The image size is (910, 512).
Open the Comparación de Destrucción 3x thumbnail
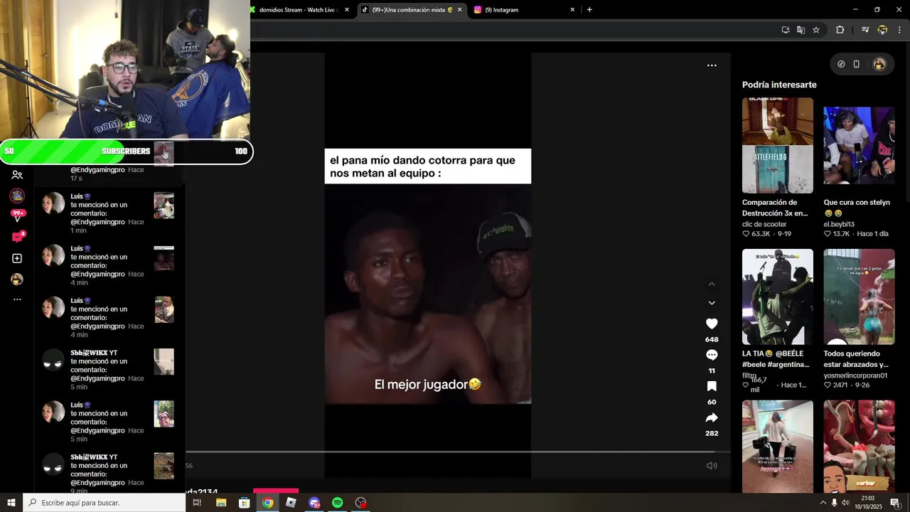[x=778, y=145]
